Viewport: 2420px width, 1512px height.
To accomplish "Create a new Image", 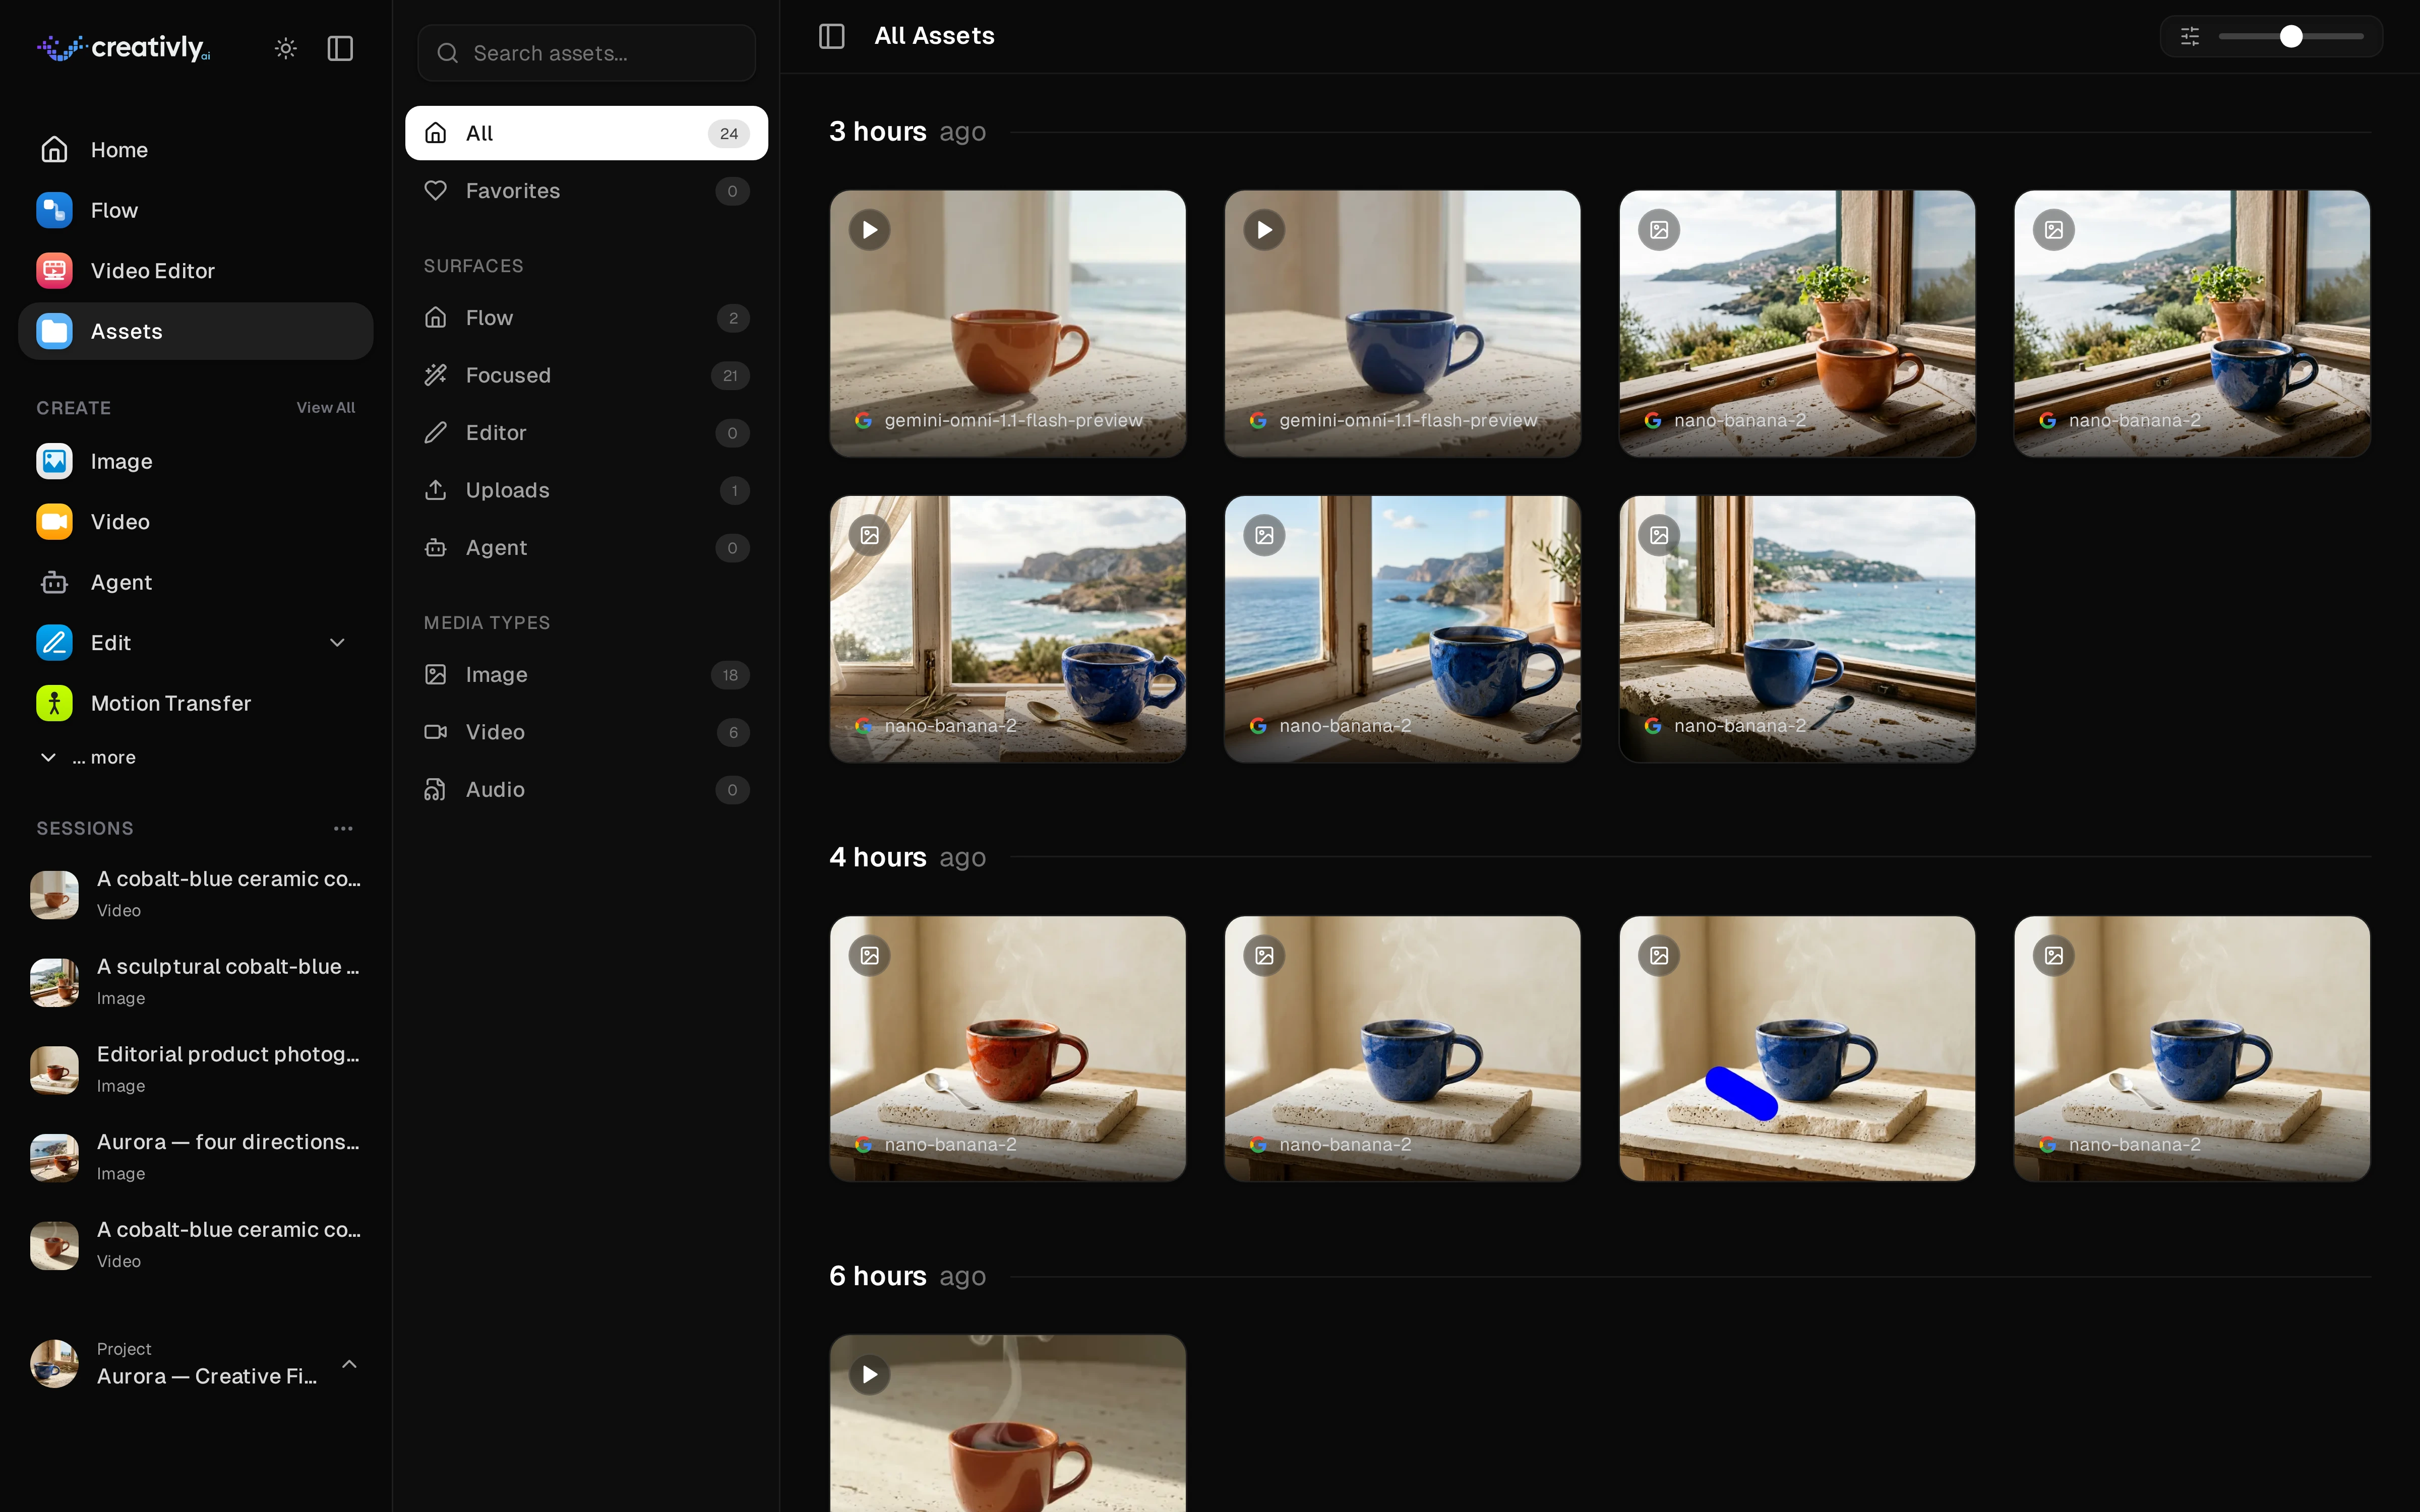I will click(x=196, y=461).
